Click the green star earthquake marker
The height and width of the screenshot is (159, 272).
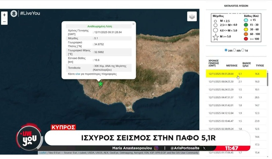101,84
